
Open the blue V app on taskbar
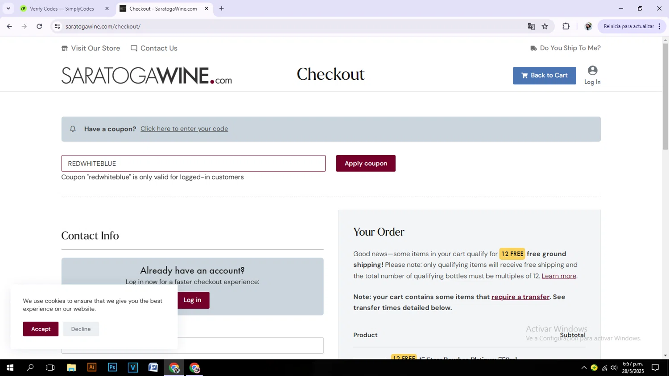tap(133, 368)
